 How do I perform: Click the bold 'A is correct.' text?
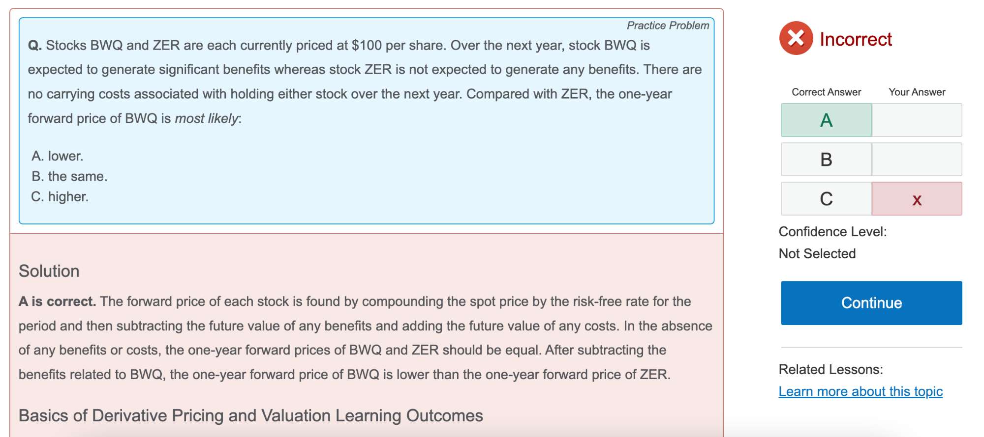tap(57, 301)
